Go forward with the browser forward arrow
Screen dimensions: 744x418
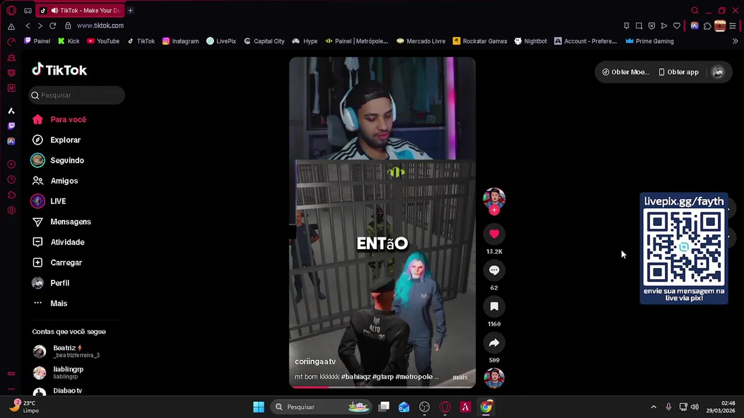click(x=40, y=26)
